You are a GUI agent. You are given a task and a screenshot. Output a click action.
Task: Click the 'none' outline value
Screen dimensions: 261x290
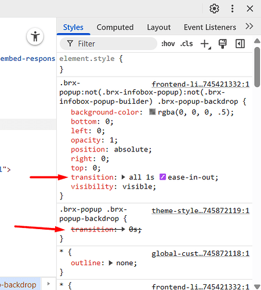click(x=125, y=263)
